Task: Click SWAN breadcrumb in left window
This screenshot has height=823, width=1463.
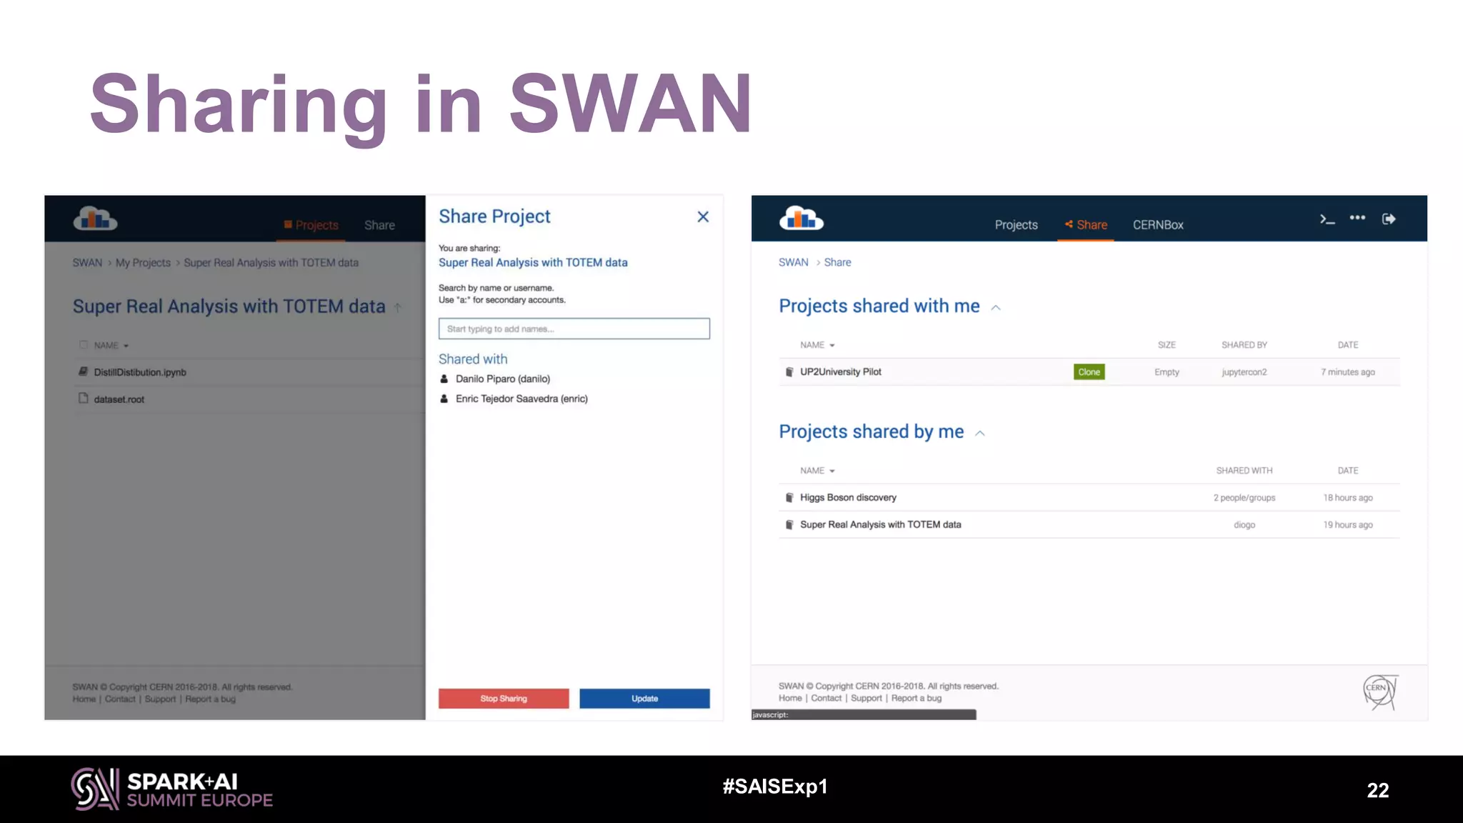Action: [87, 263]
